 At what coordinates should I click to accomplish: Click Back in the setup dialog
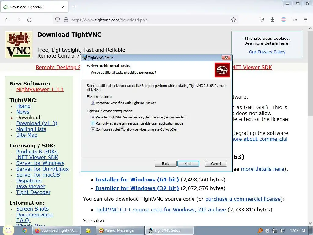165,164
